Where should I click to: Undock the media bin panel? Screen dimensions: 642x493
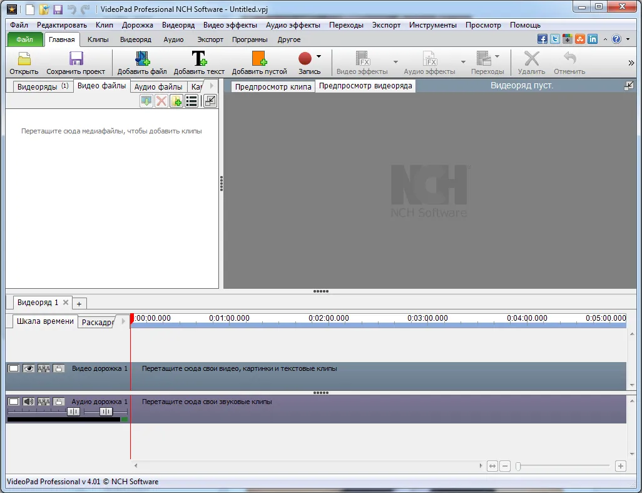[x=210, y=101]
